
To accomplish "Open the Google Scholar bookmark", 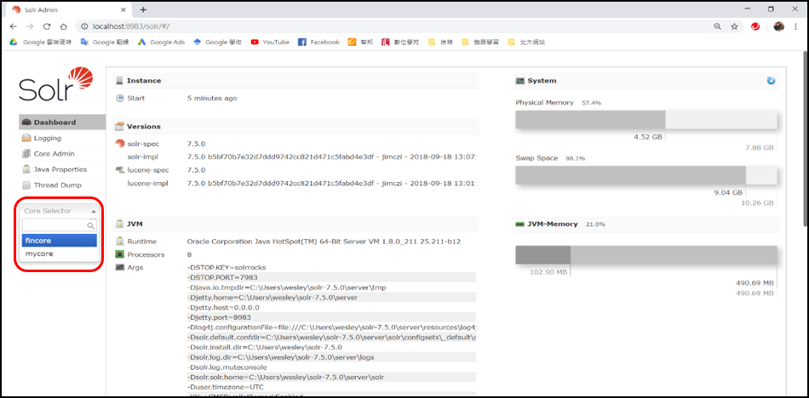I will [x=217, y=43].
